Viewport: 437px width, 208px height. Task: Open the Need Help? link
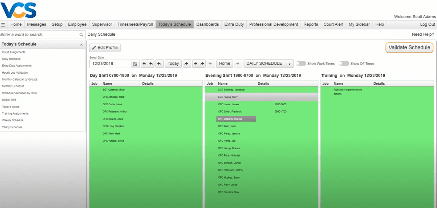pyautogui.click(x=423, y=34)
